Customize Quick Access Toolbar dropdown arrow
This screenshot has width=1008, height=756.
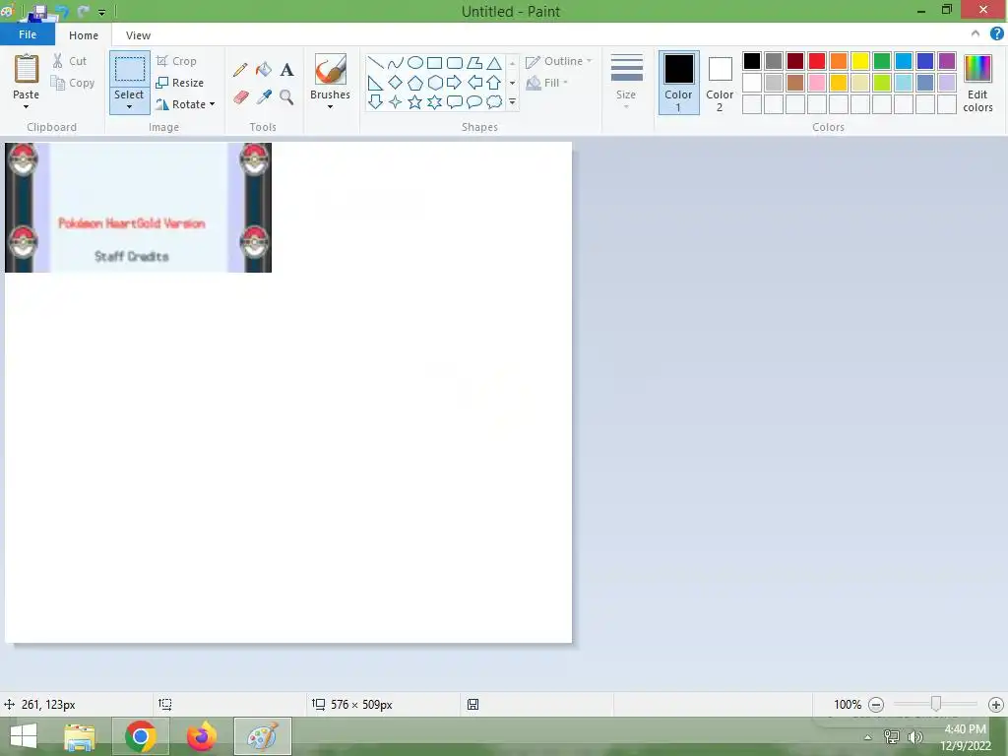point(101,12)
